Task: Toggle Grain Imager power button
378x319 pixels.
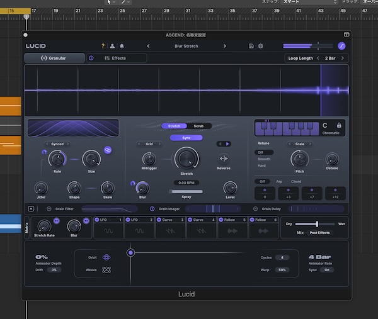Action: tap(152, 209)
